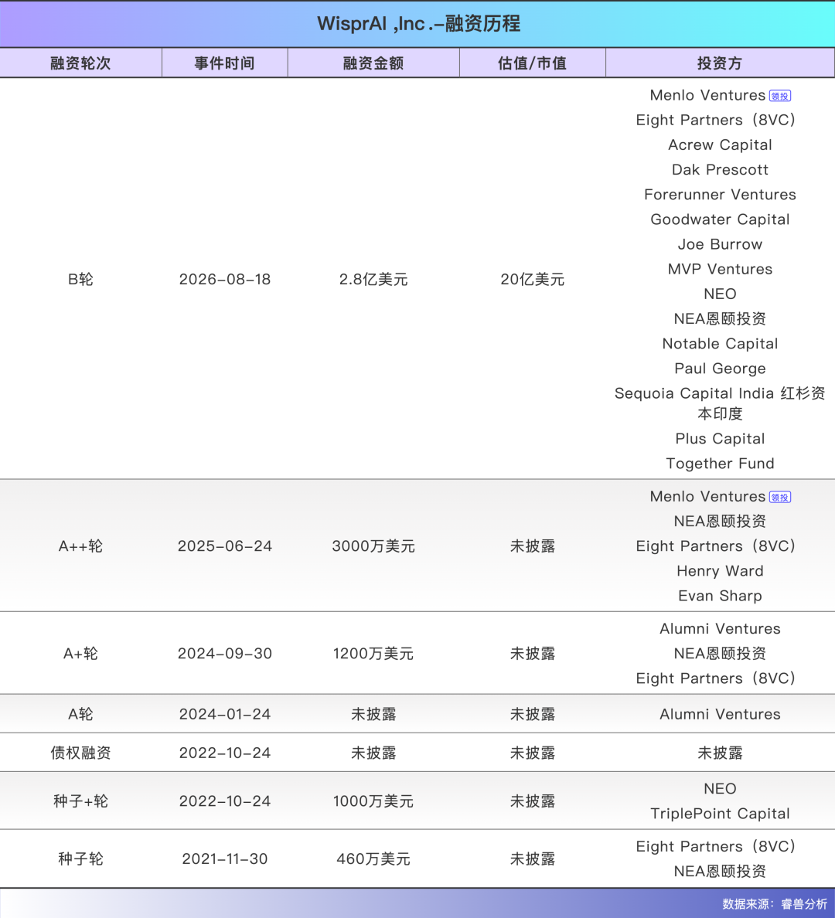835x918 pixels.
Task: Select the A轮 round label
Action: click(x=81, y=714)
